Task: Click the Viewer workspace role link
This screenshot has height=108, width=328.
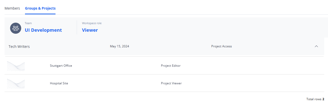Action: 90,30
